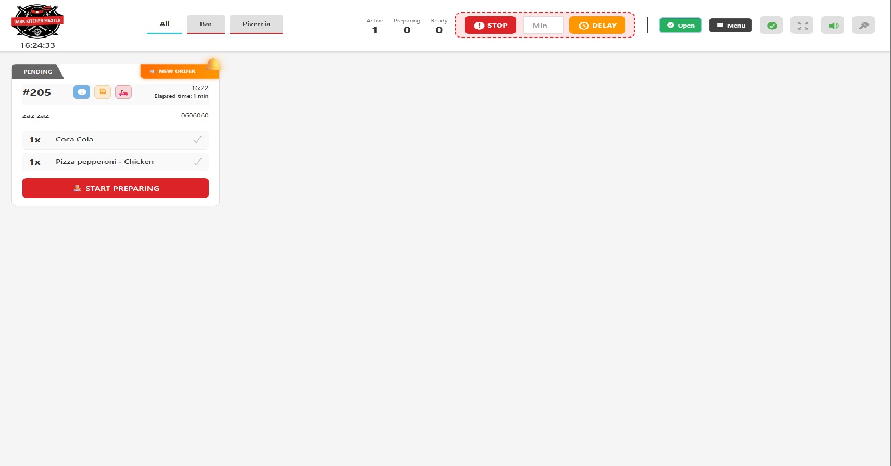Click the notification bell on the new order
This screenshot has width=891, height=466.
(213, 64)
